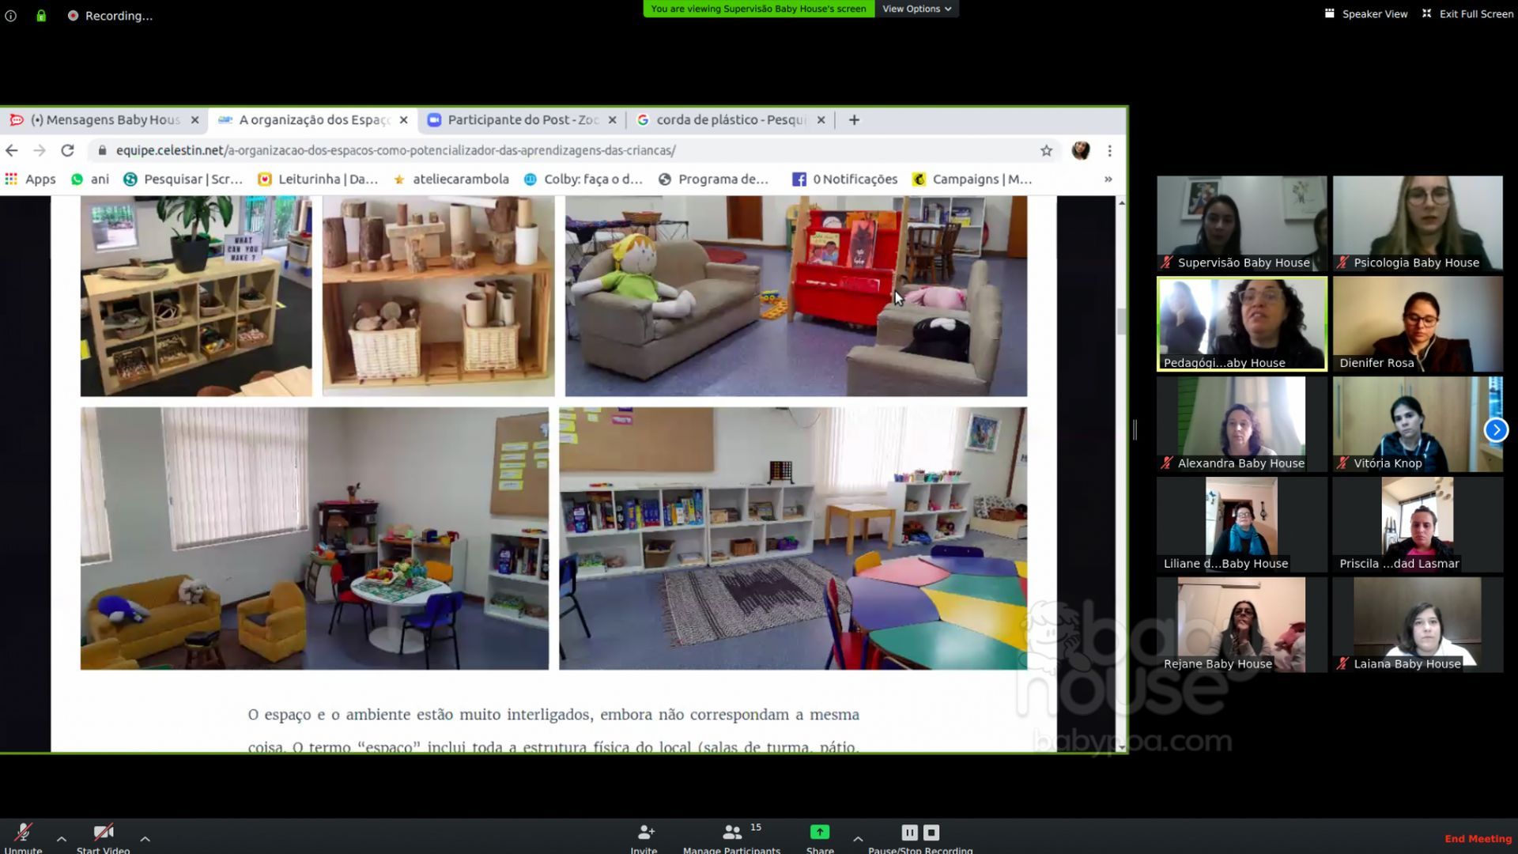Click Exit Full Screen
The width and height of the screenshot is (1518, 854).
[1467, 13]
